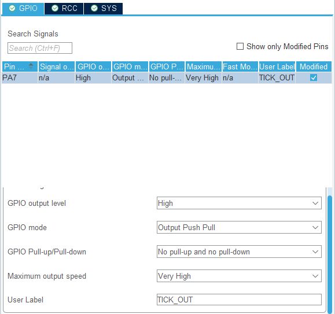Toggle the Modified checkbox for PA7
The image size is (335, 314).
(314, 77)
